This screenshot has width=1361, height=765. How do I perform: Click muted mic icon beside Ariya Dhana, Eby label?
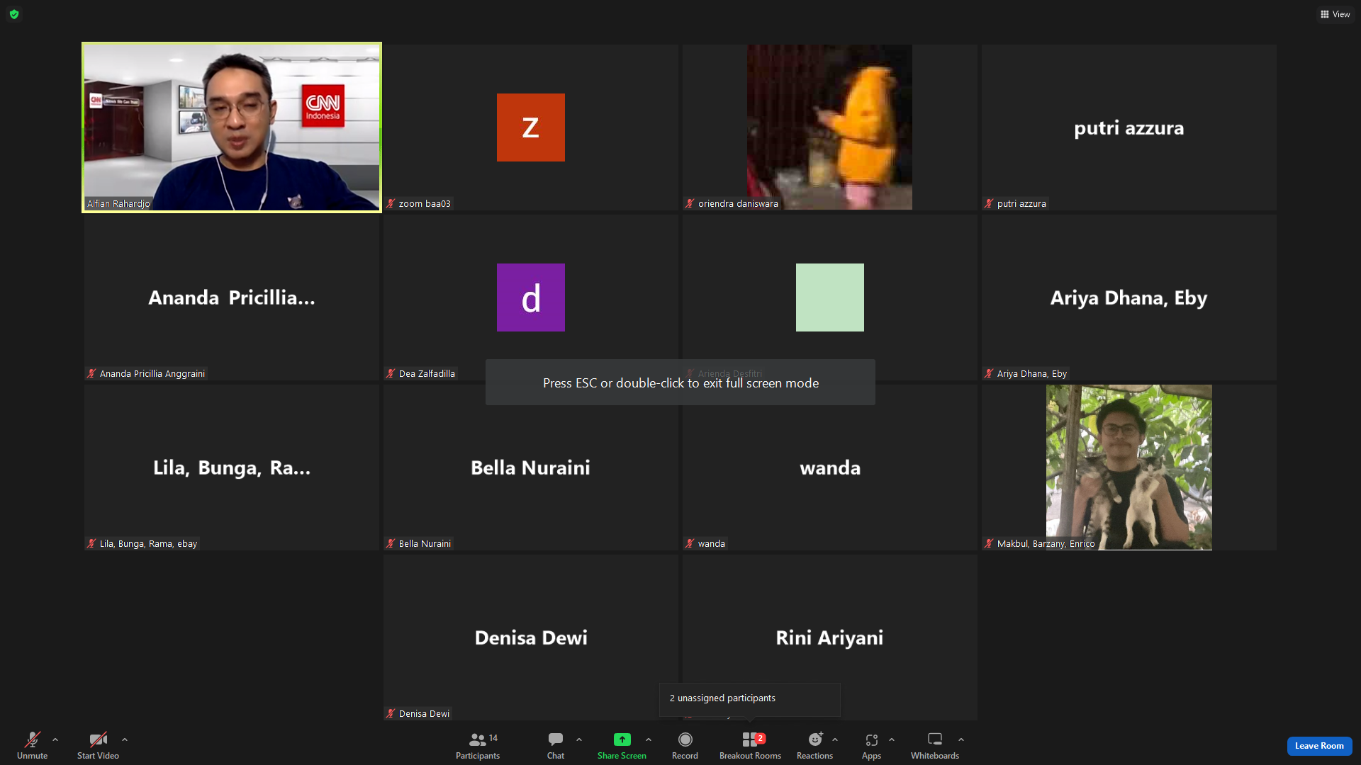[989, 374]
